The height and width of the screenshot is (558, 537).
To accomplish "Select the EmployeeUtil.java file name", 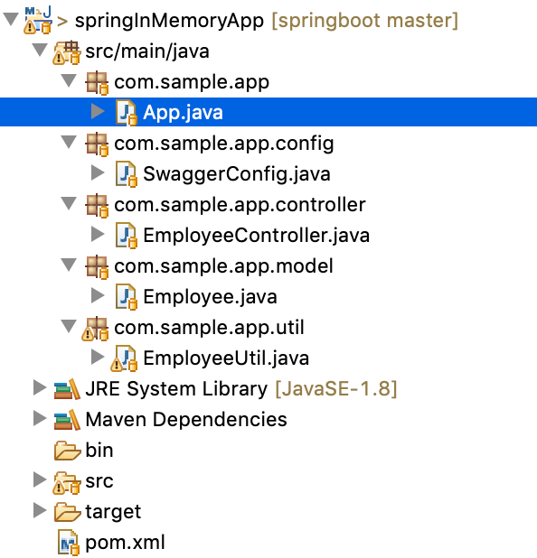I will (226, 358).
